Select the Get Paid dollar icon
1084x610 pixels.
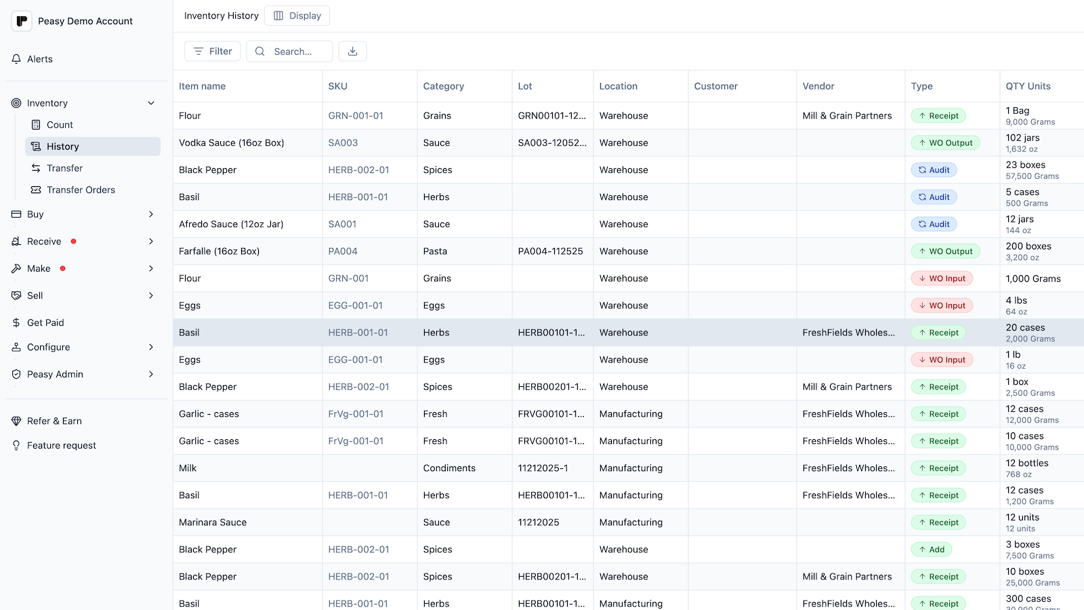click(16, 323)
